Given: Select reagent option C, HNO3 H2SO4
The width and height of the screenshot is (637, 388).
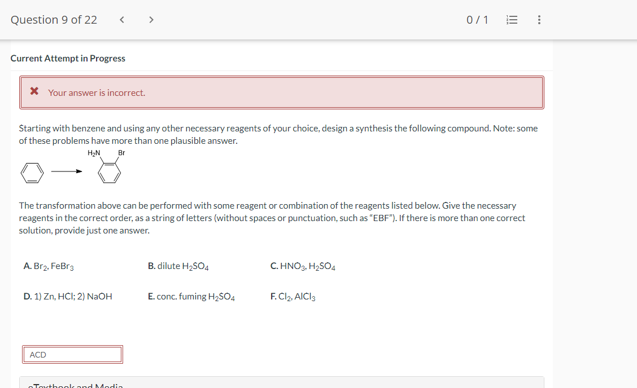Looking at the screenshot, I should 303,266.
